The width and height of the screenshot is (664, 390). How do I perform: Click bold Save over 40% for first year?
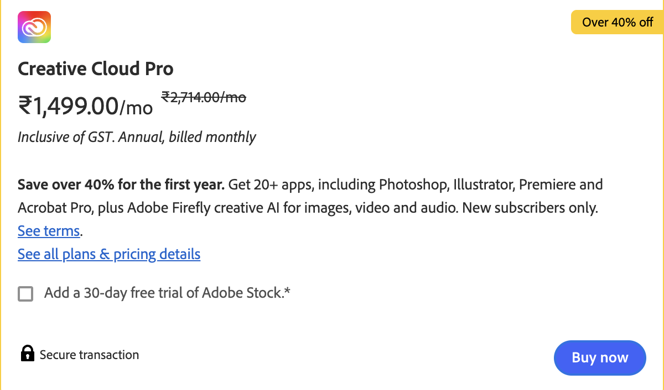click(x=121, y=185)
